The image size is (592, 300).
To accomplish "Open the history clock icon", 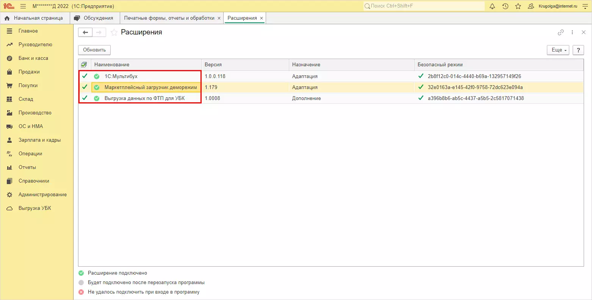I will point(505,6).
